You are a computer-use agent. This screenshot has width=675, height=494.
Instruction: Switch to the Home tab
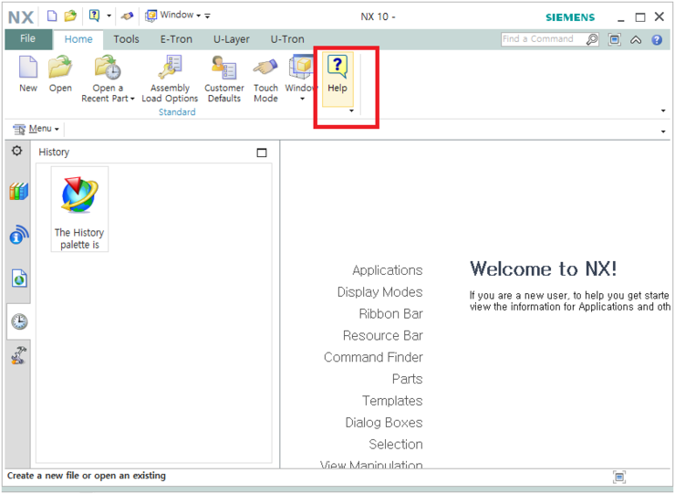point(78,39)
